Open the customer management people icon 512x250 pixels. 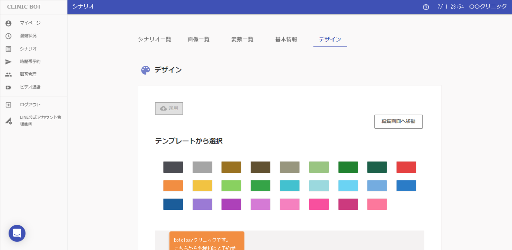[x=8, y=75]
